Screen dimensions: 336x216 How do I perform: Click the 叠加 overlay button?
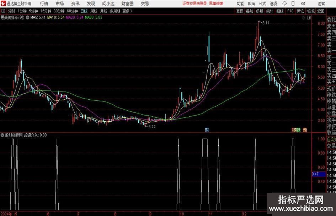point(250,11)
